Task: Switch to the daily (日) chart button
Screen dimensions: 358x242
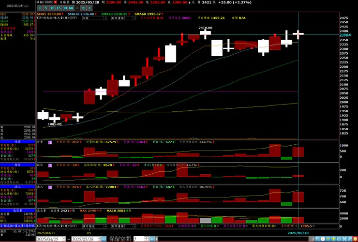Action: pos(77,8)
